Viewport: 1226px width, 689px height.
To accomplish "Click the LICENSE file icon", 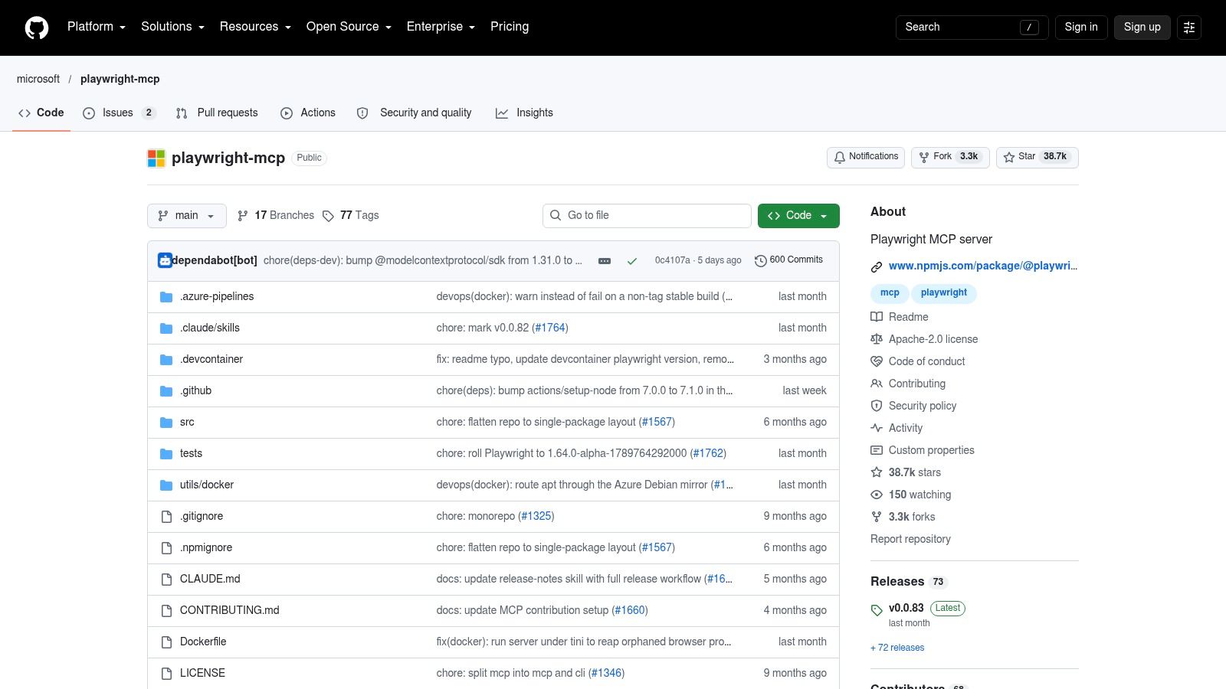I will (x=166, y=674).
